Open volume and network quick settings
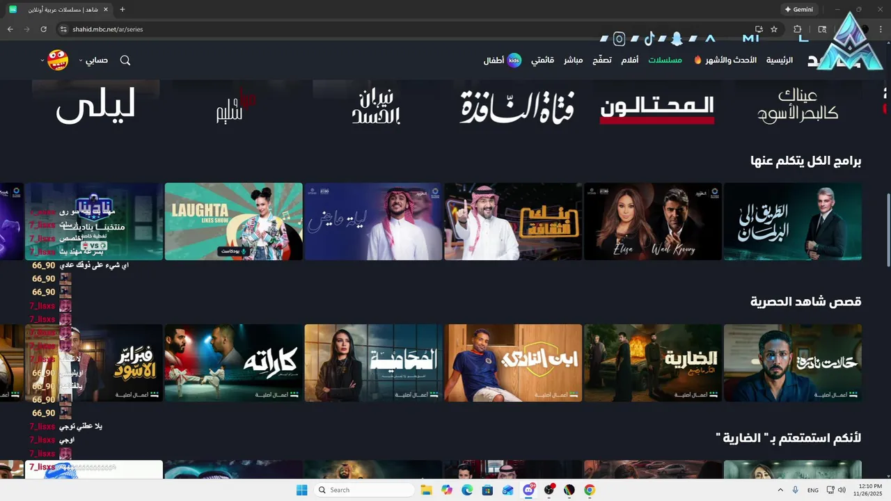 coord(836,490)
